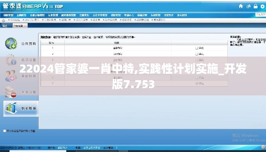Image resolution: width=266 pixels, height=152 pixels.
Task: Click the switch-user icon beside home
Action: pos(248,6)
